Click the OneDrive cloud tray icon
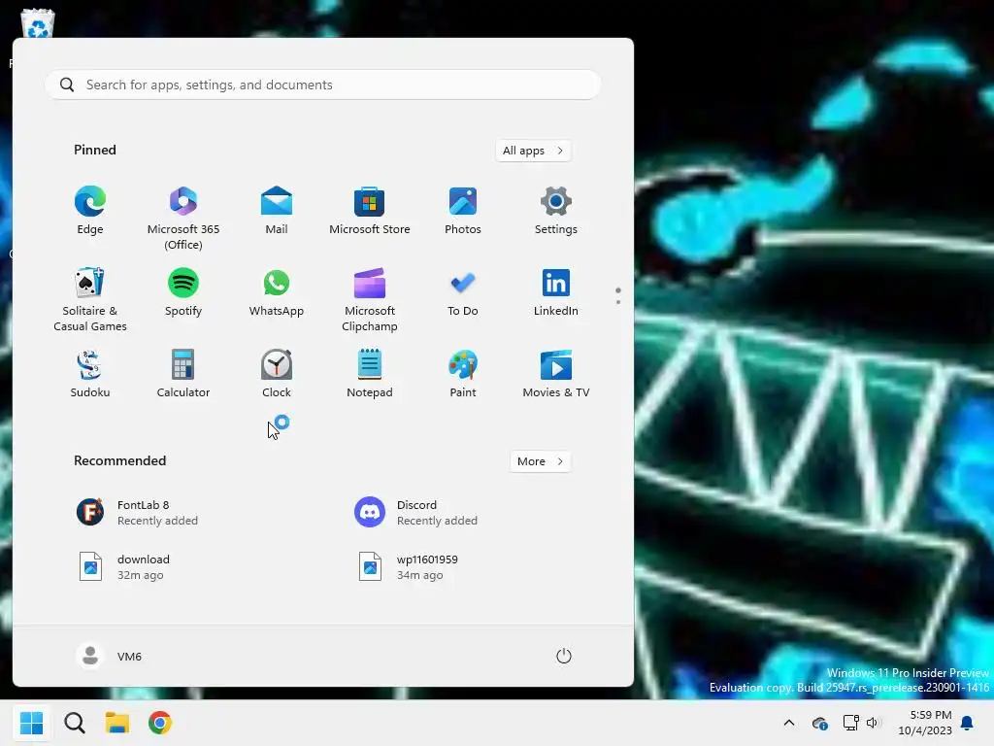The width and height of the screenshot is (994, 746). tap(819, 723)
